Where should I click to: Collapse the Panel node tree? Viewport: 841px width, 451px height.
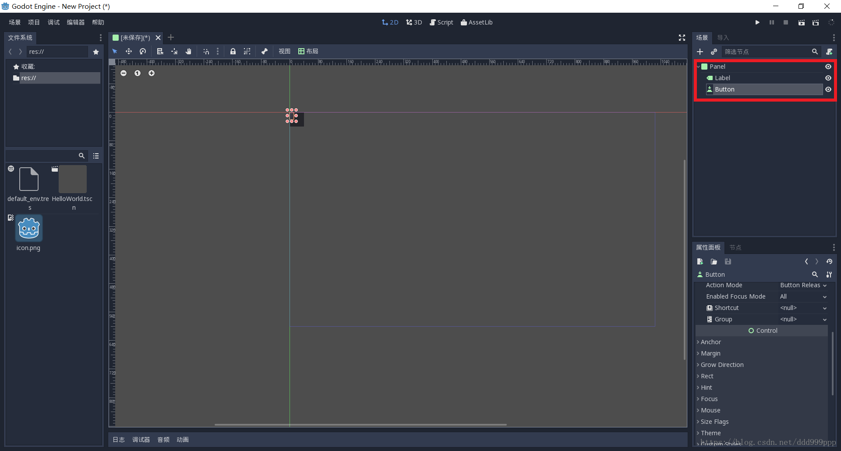pos(699,67)
